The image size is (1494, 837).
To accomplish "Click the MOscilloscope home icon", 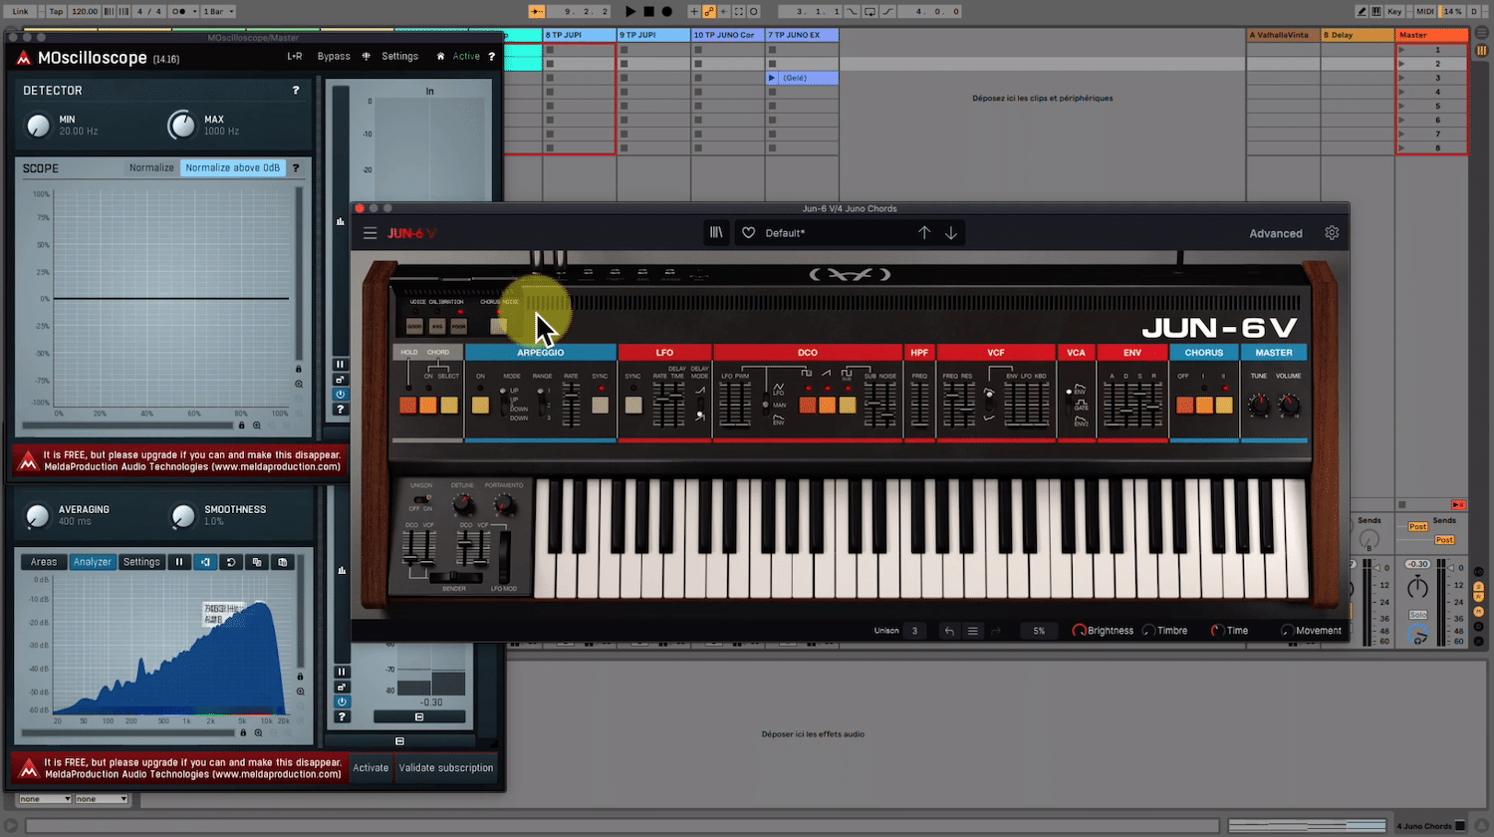I will 440,57.
